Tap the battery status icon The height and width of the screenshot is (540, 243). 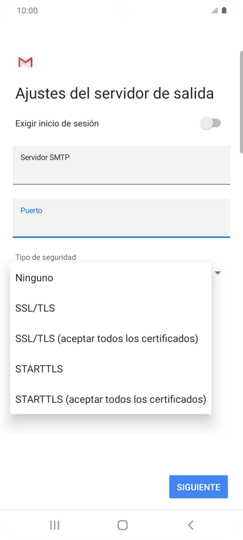[224, 11]
